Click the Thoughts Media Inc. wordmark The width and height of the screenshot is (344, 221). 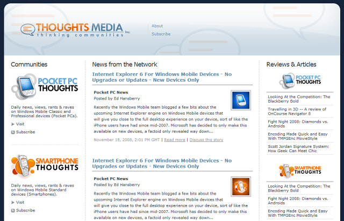point(83,30)
